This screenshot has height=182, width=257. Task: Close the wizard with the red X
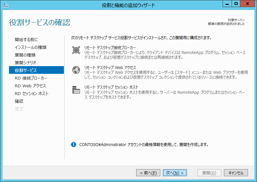point(248,4)
